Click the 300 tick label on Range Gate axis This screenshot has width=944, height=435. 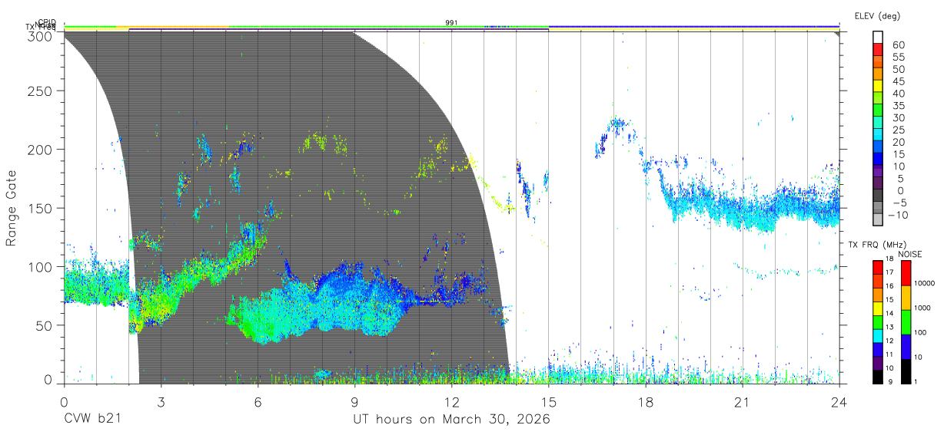coord(40,35)
